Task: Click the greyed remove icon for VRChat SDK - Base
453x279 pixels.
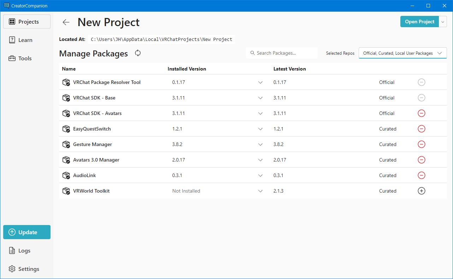Action: pyautogui.click(x=421, y=98)
